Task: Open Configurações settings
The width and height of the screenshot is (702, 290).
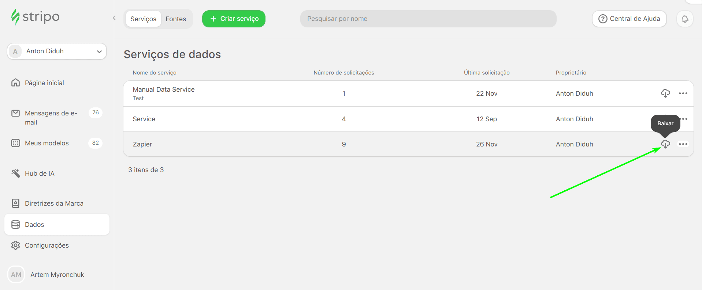Action: pyautogui.click(x=47, y=245)
